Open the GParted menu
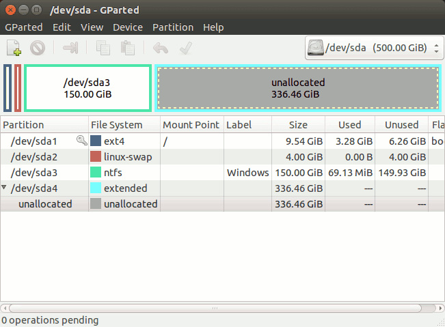 (x=24, y=27)
